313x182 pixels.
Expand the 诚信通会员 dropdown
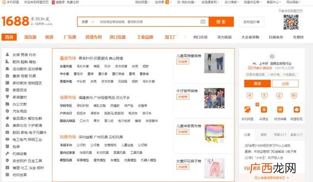(x=210, y=2)
